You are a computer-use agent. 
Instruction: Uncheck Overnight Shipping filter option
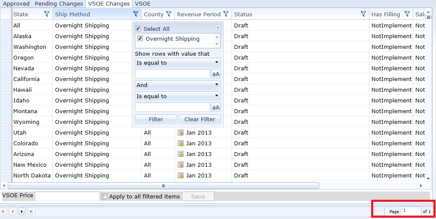[x=140, y=39]
